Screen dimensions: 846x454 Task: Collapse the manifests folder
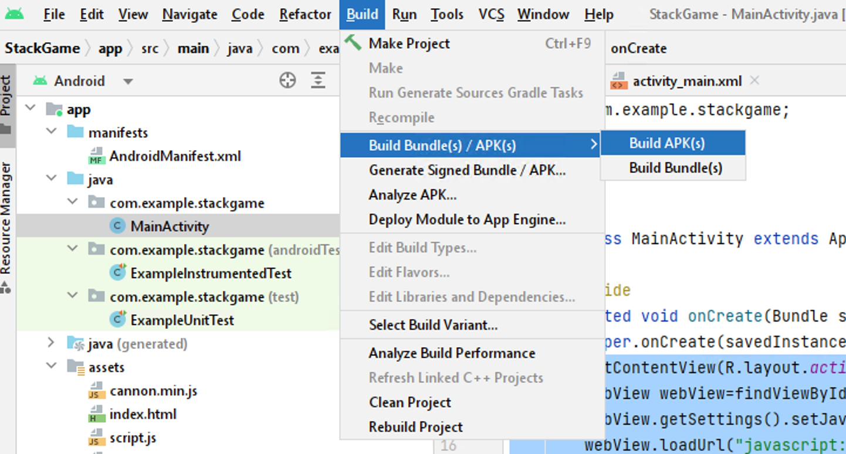pyautogui.click(x=52, y=132)
